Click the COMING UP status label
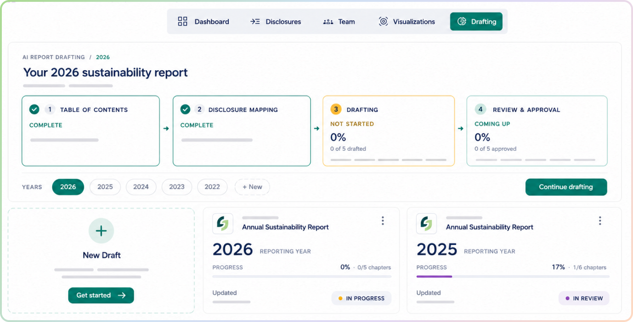The width and height of the screenshot is (633, 322). point(492,124)
